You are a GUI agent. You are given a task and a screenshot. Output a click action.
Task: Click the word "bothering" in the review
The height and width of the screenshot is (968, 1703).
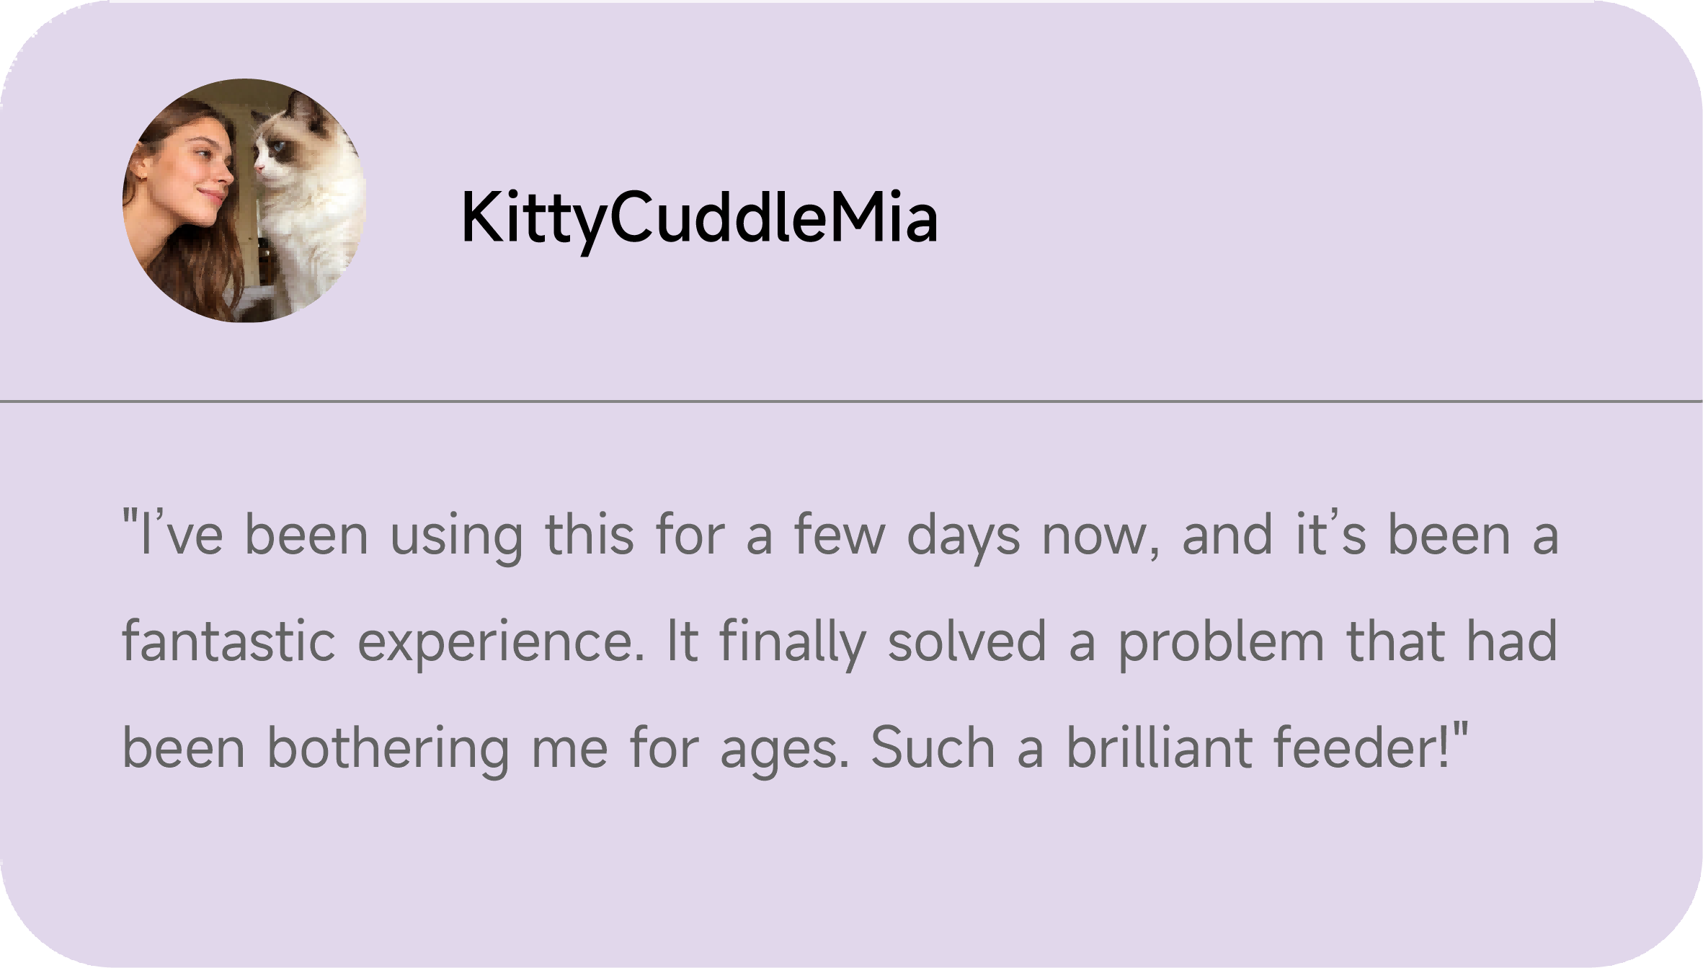pyautogui.click(x=388, y=749)
